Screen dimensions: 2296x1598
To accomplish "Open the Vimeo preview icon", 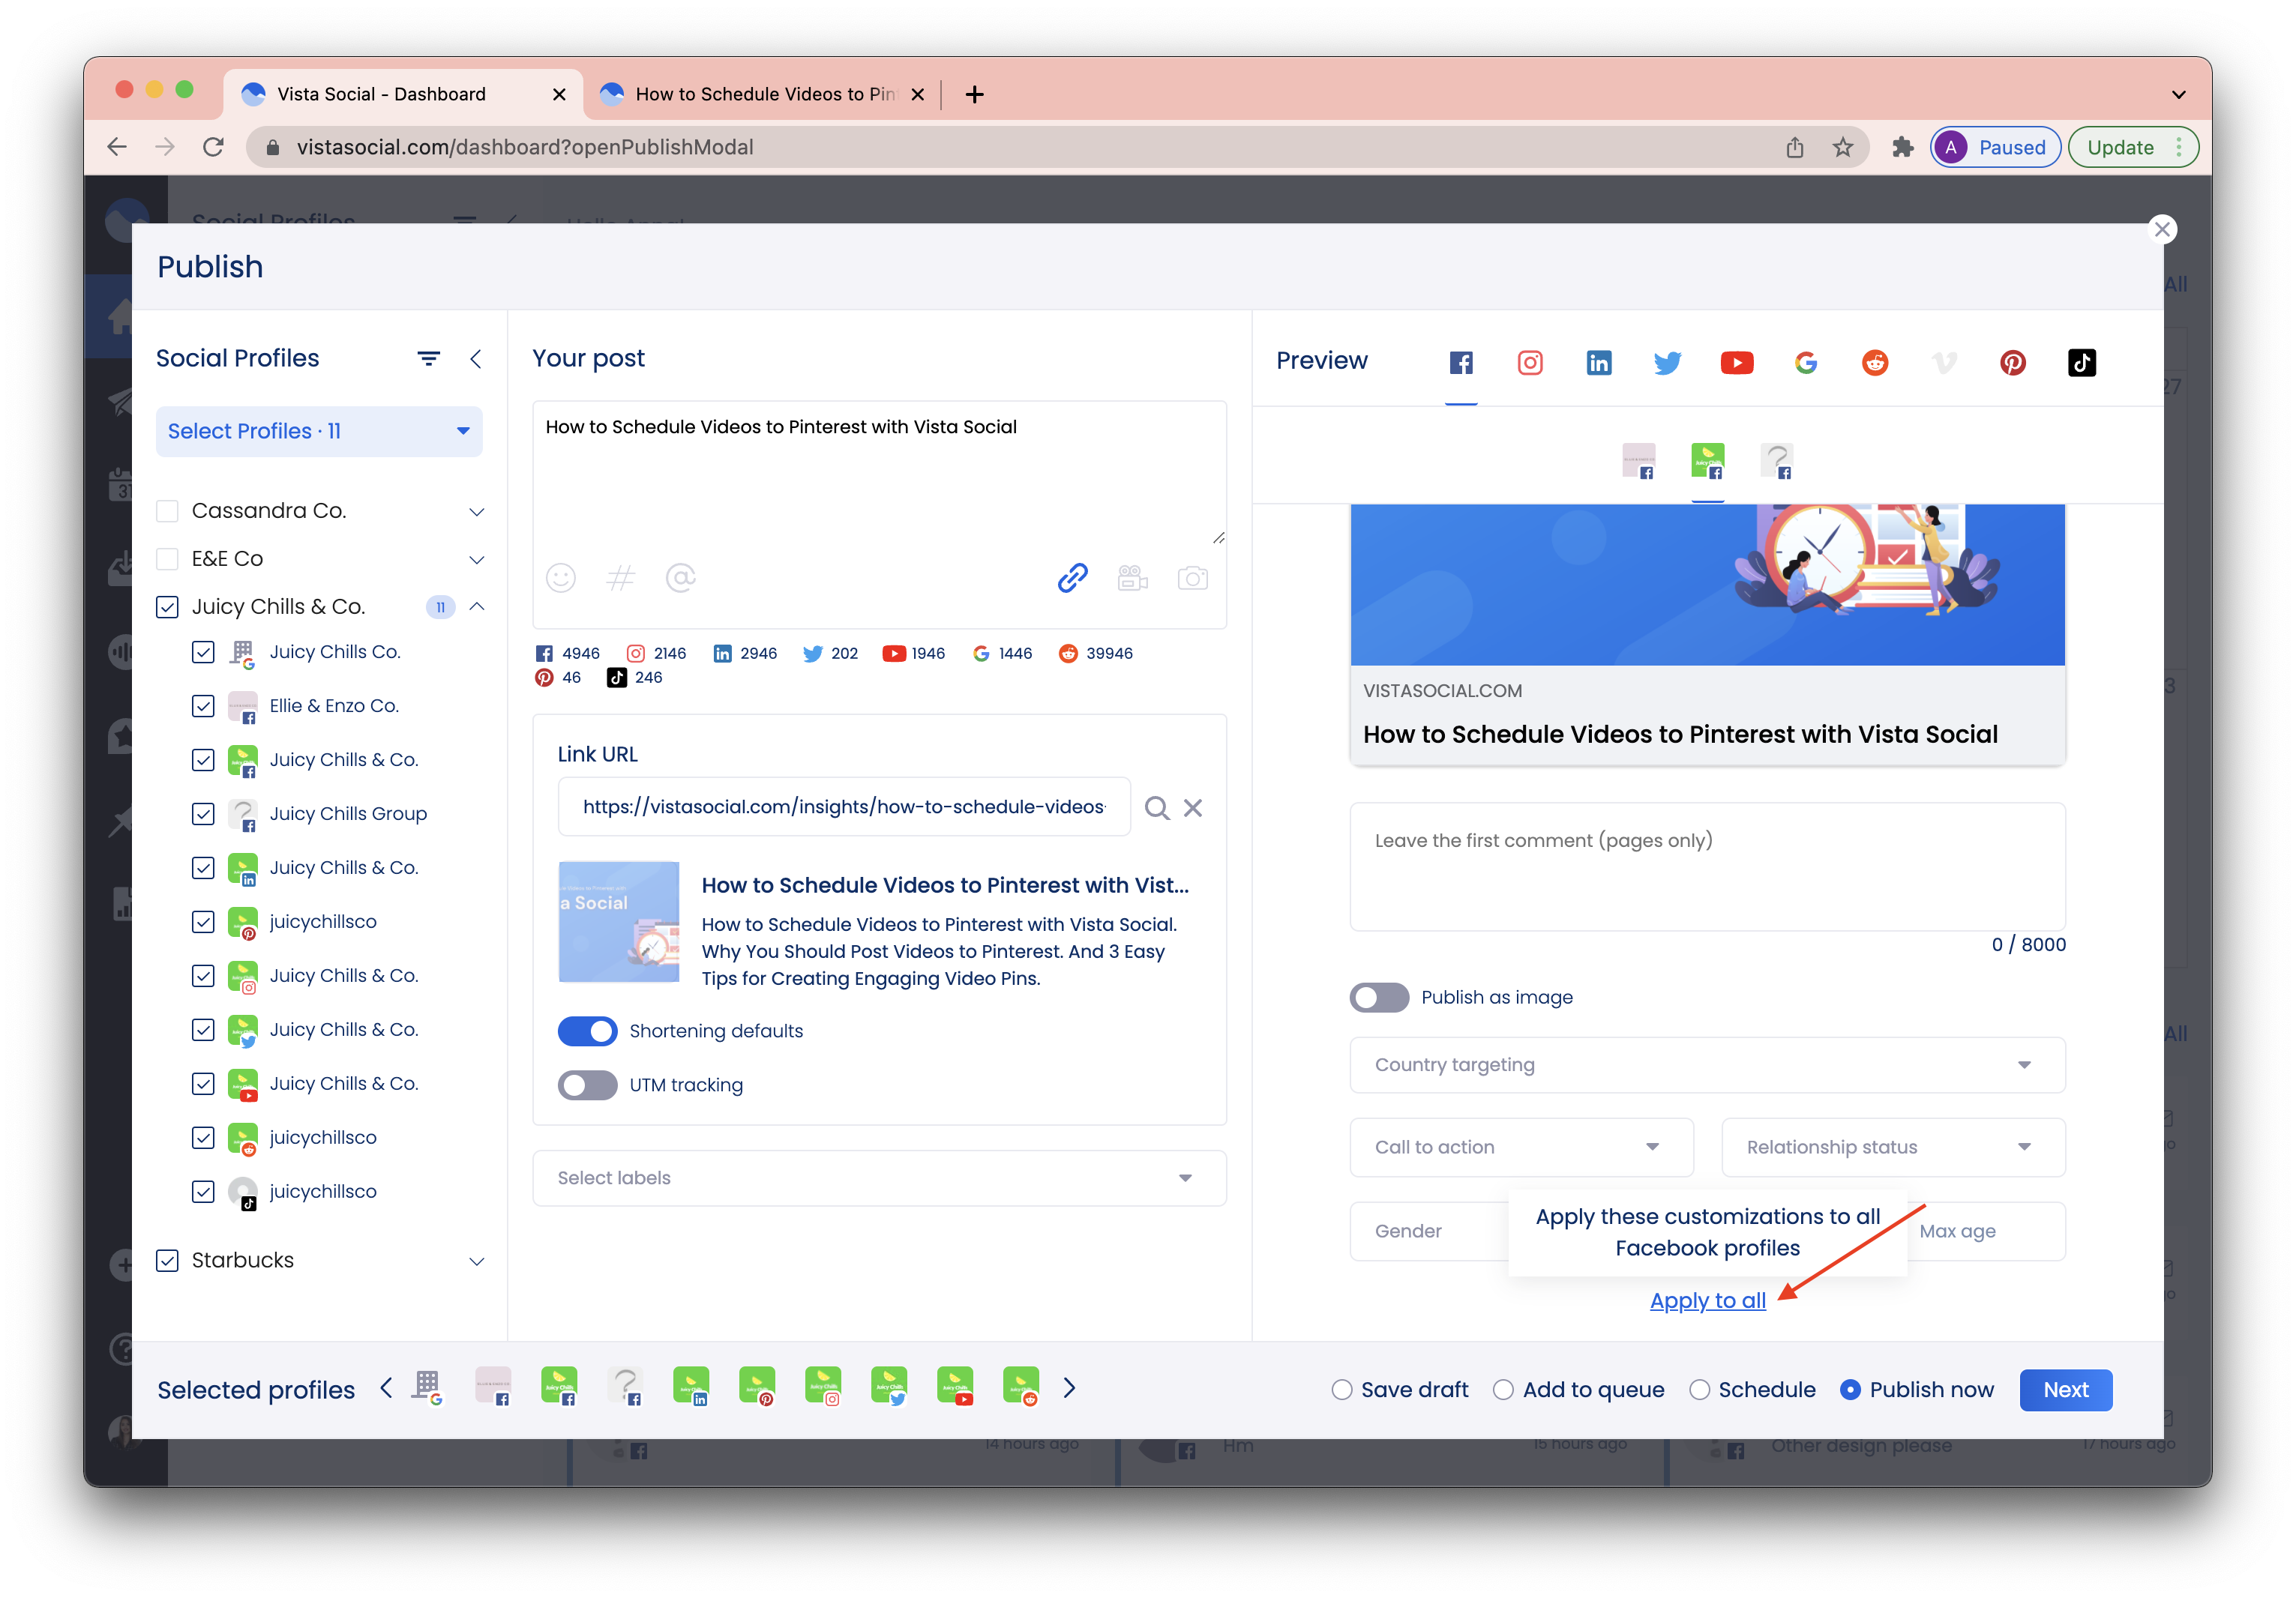I will tap(1943, 363).
